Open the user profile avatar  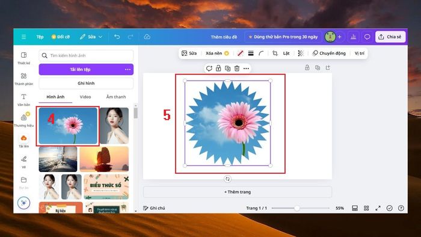330,37
